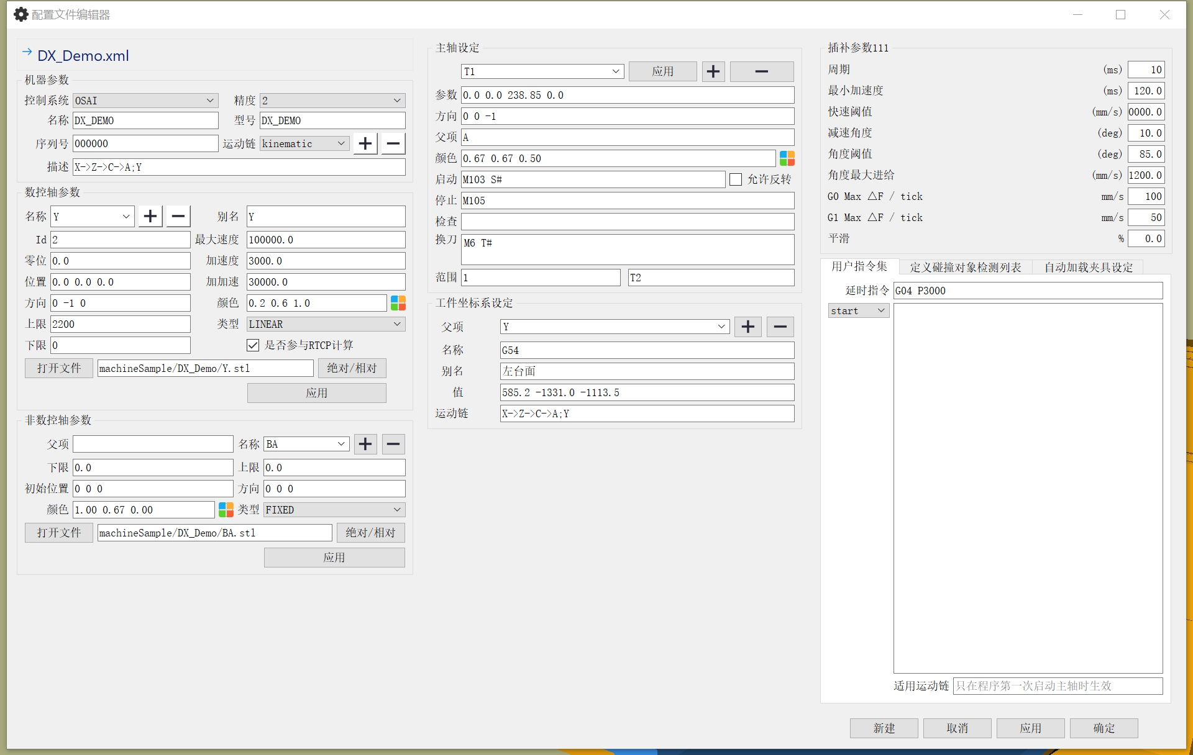
Task: Click the 延时指令 field G04 P3000
Action: pos(1028,291)
